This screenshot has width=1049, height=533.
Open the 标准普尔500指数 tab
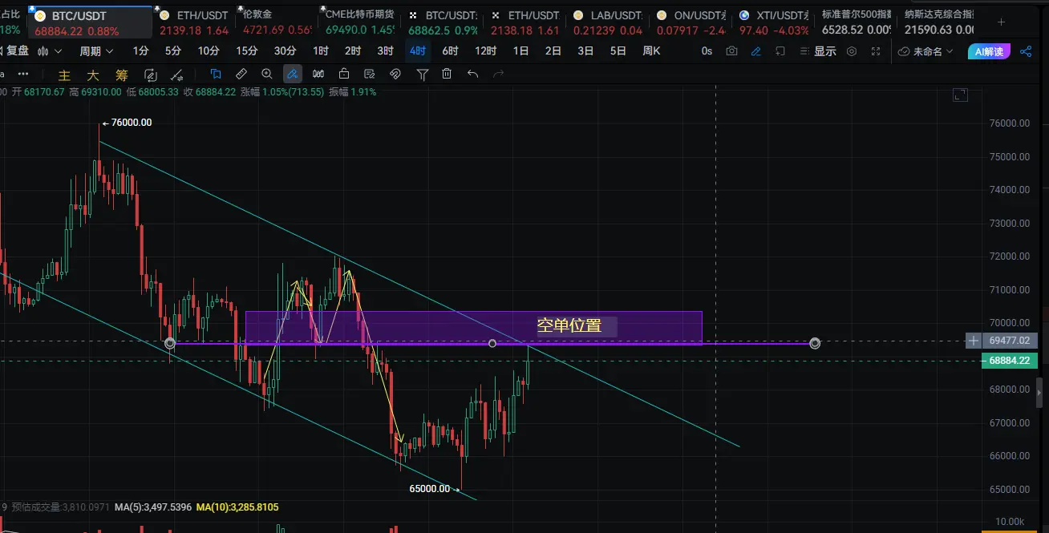(857, 22)
